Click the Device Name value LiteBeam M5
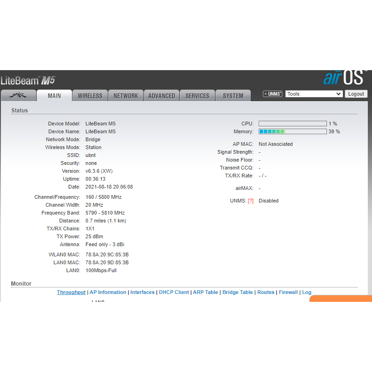Image resolution: width=372 pixels, height=372 pixels. [x=101, y=132]
